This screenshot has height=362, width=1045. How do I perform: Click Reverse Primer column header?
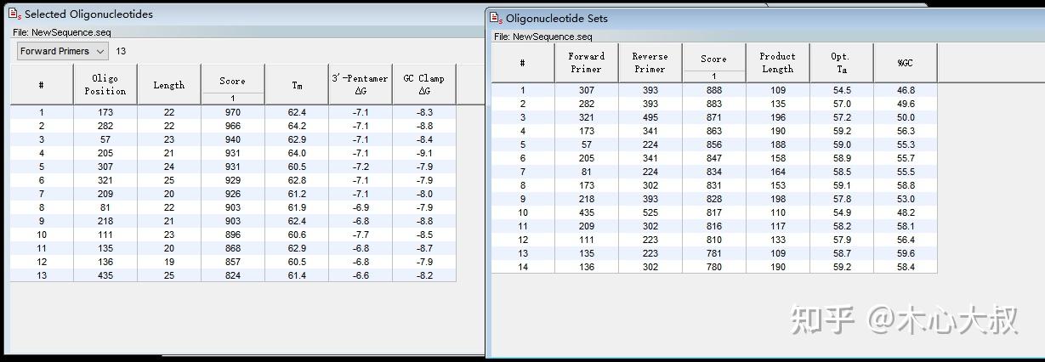(650, 63)
